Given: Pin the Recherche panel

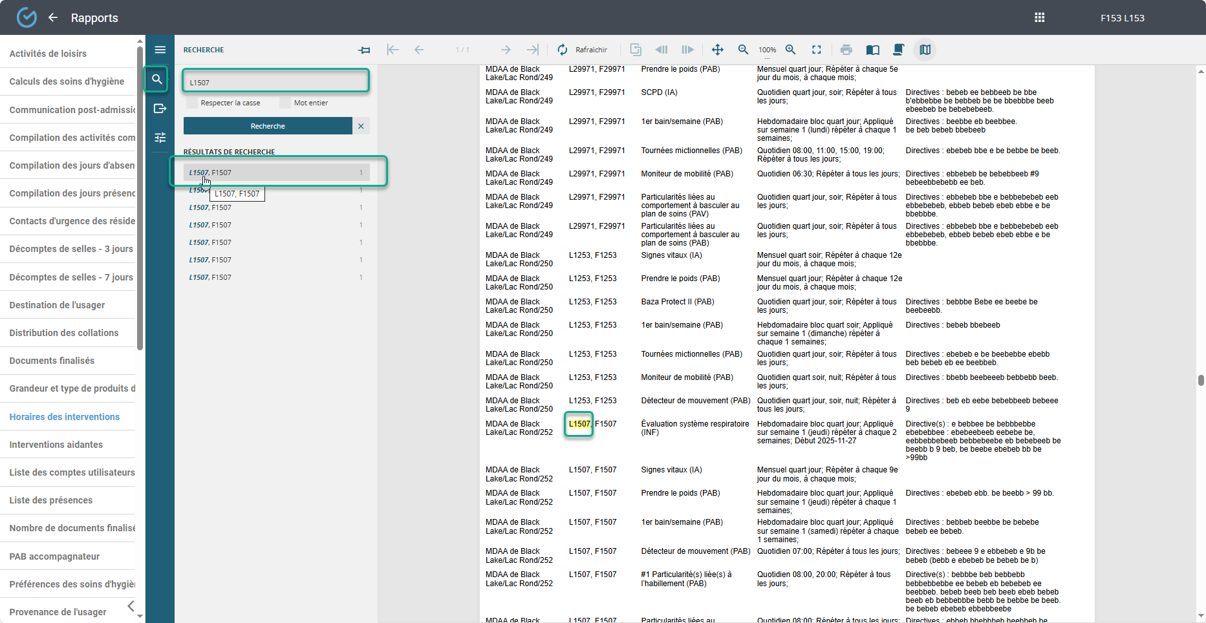Looking at the screenshot, I should 365,50.
